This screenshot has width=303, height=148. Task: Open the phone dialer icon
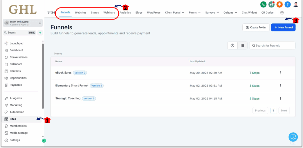[263, 4]
